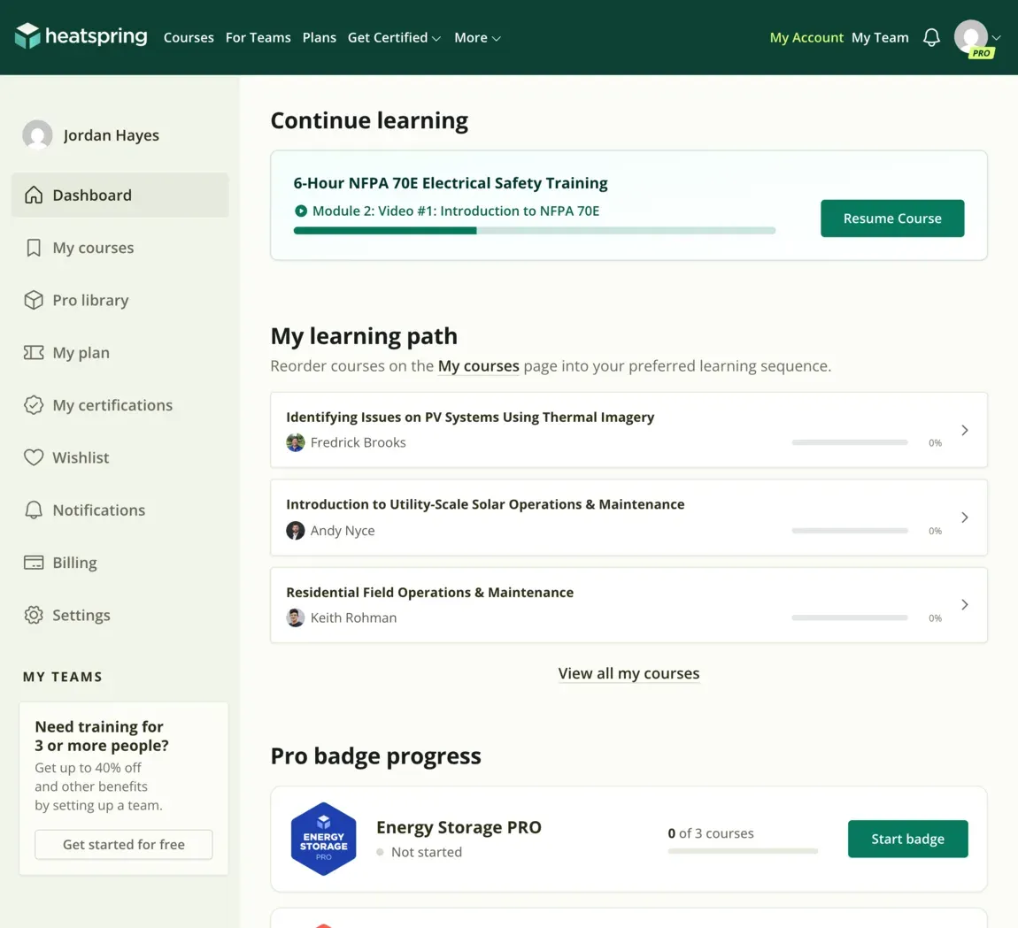Expand the More menu dropdown
Viewport: 1018px width, 928px height.
477,38
